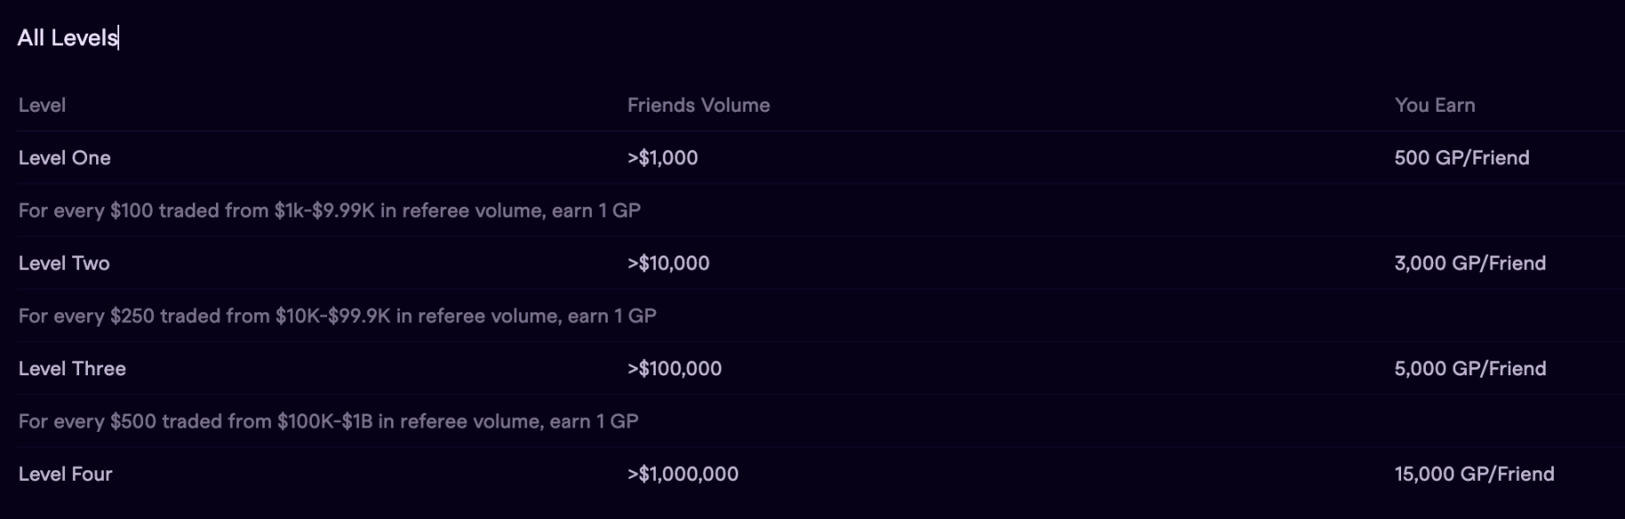Screen dimensions: 1625x519
Task: Click the 3,000 GP/Friend reward
Action: click(x=1470, y=263)
